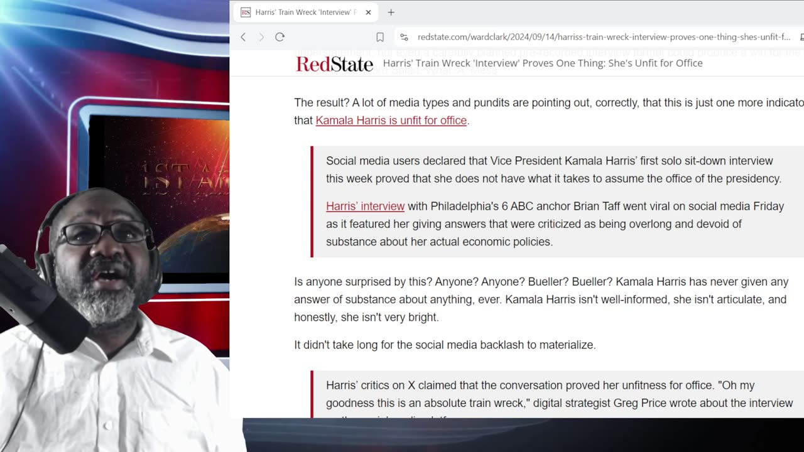
Task: Select the Harris' Train Wreck 'Interview' tab
Action: [306, 12]
